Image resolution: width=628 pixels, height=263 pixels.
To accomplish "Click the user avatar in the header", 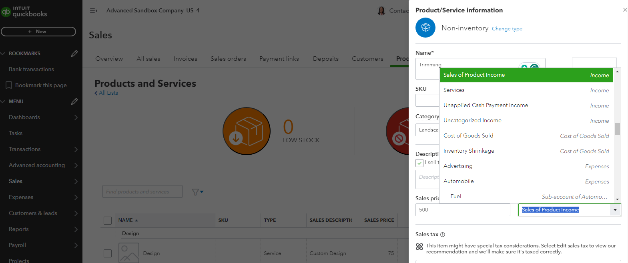I will [x=381, y=11].
